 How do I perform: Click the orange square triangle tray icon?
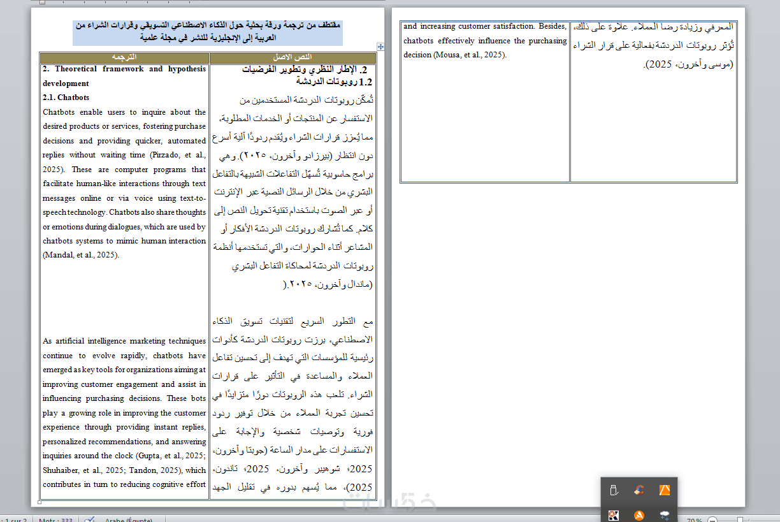coord(665,490)
